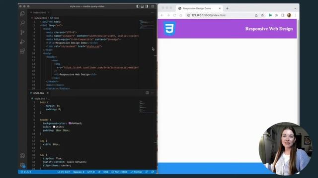Open Source Control view in activity bar

[22, 32]
